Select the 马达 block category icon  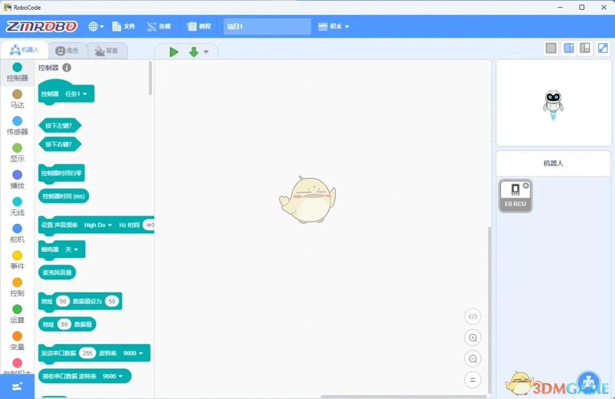click(x=17, y=94)
